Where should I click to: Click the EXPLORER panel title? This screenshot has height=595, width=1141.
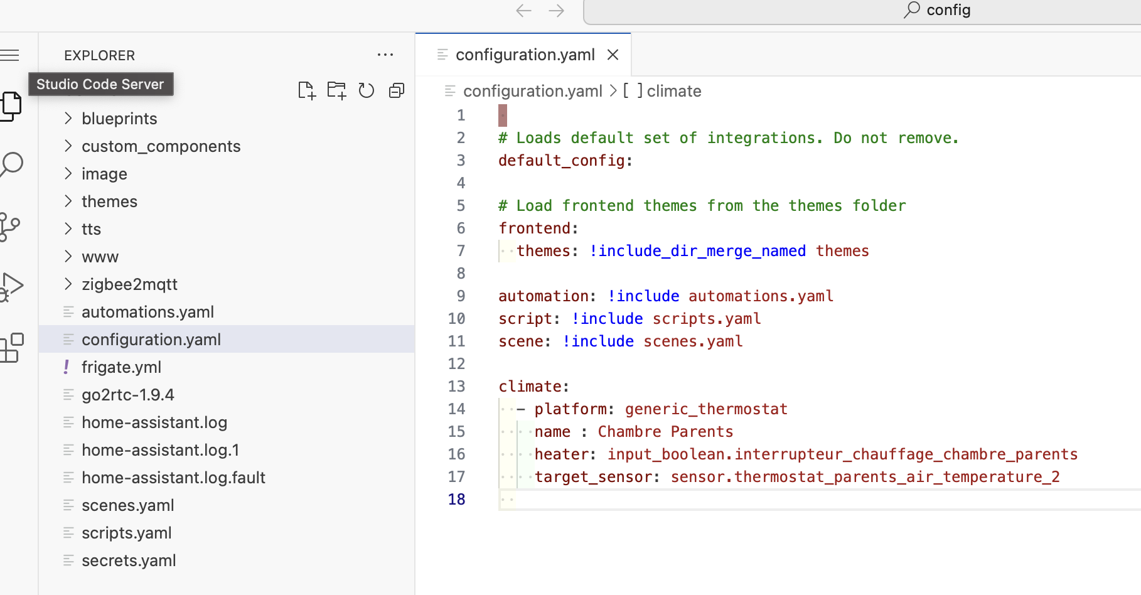(99, 55)
